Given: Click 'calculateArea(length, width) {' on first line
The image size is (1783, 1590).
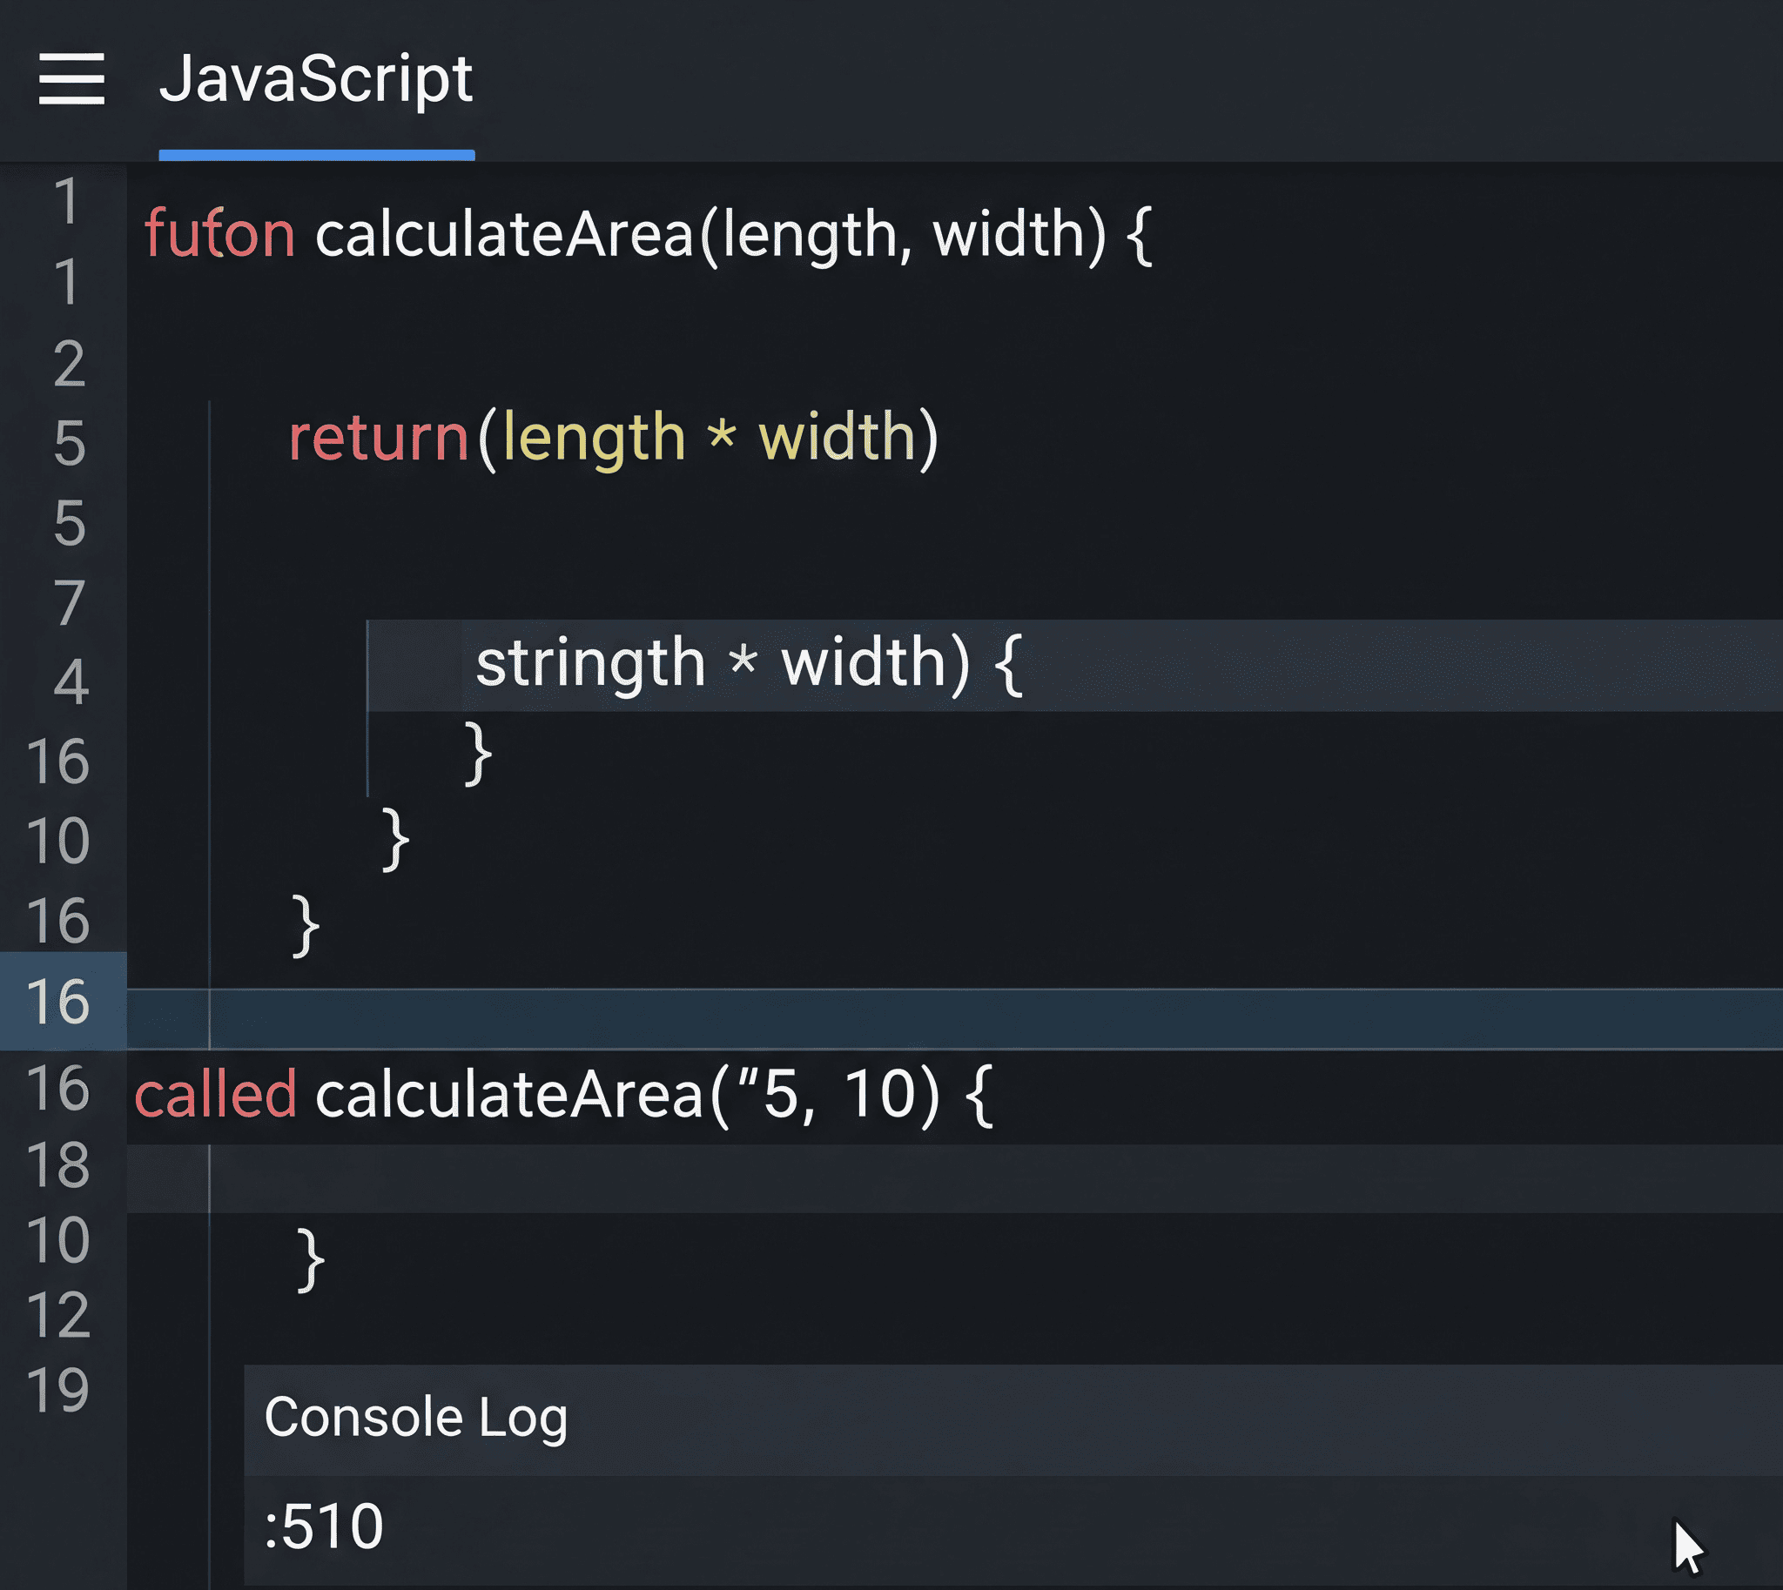Looking at the screenshot, I should point(734,235).
